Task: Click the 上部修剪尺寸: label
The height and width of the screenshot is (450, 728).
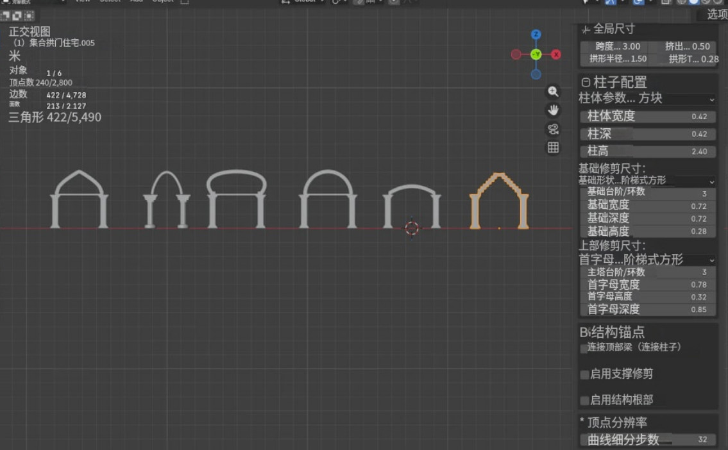Action: click(611, 246)
